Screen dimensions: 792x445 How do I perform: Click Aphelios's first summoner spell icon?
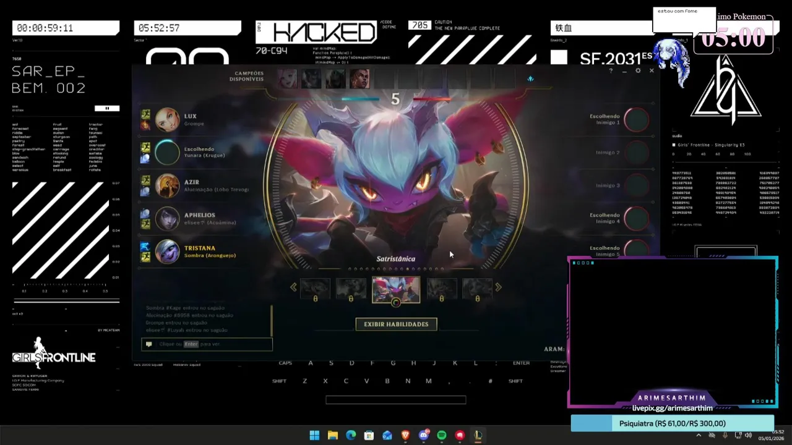pyautogui.click(x=145, y=213)
